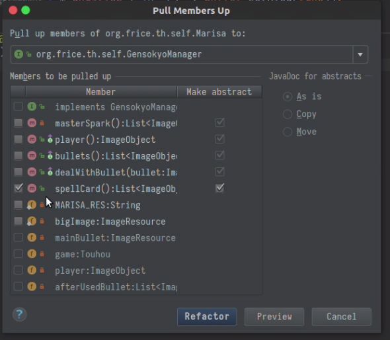This screenshot has height=340, width=390.
Task: Click the override marker icon beside player():ImageObject
Action: [x=50, y=139]
